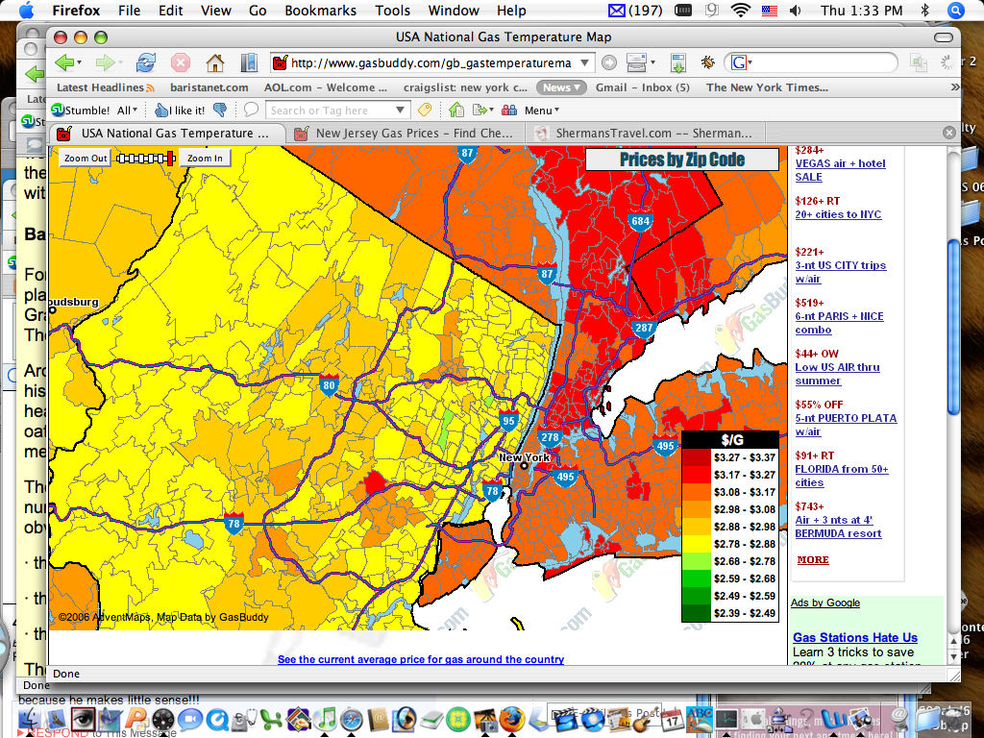Switch to ShermansTravel.com tab

tap(646, 133)
